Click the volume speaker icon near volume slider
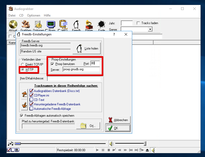This screenshot has width=205, height=157. pos(111,144)
